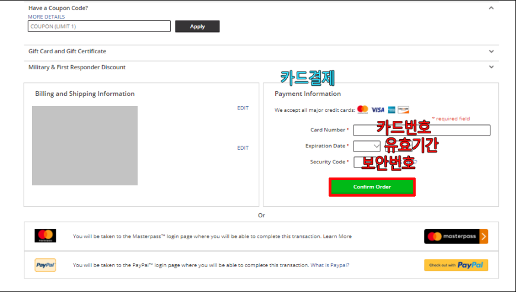Click the VISA card logo
The height and width of the screenshot is (292, 516).
click(x=378, y=110)
